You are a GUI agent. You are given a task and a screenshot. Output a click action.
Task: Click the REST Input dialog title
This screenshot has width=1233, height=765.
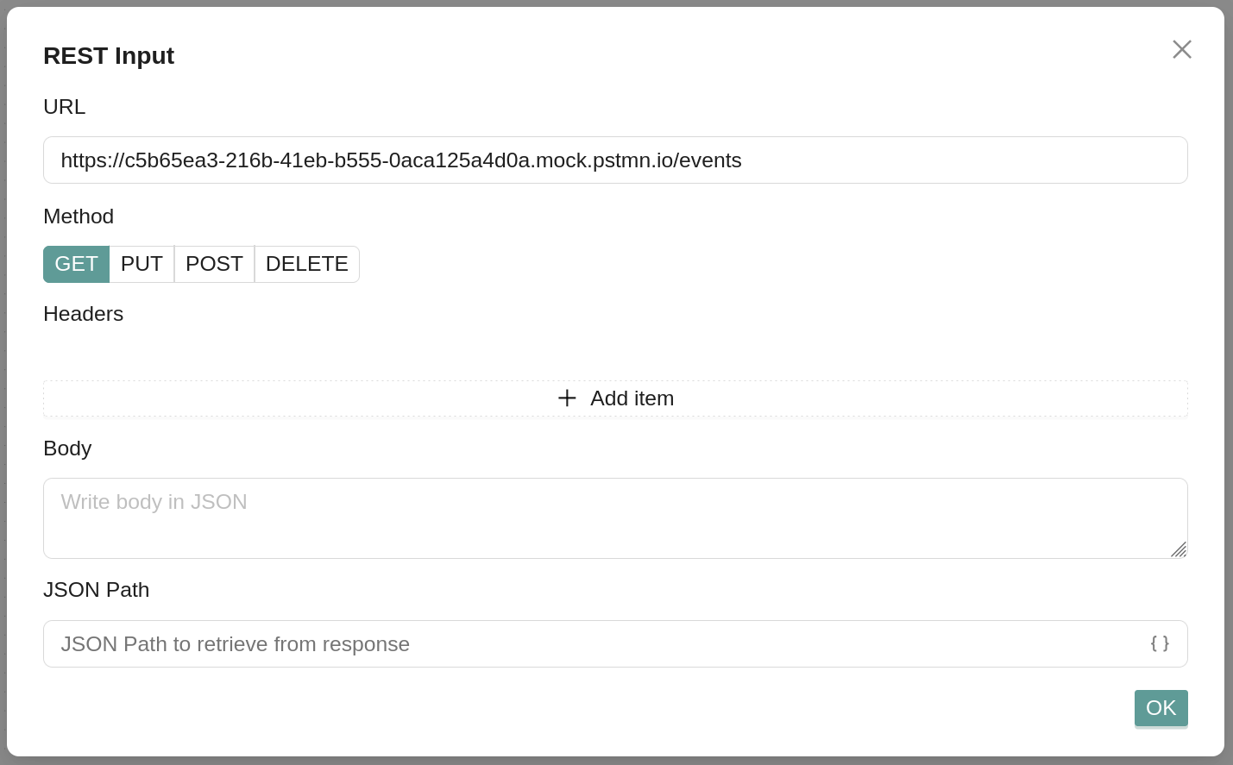coord(109,56)
